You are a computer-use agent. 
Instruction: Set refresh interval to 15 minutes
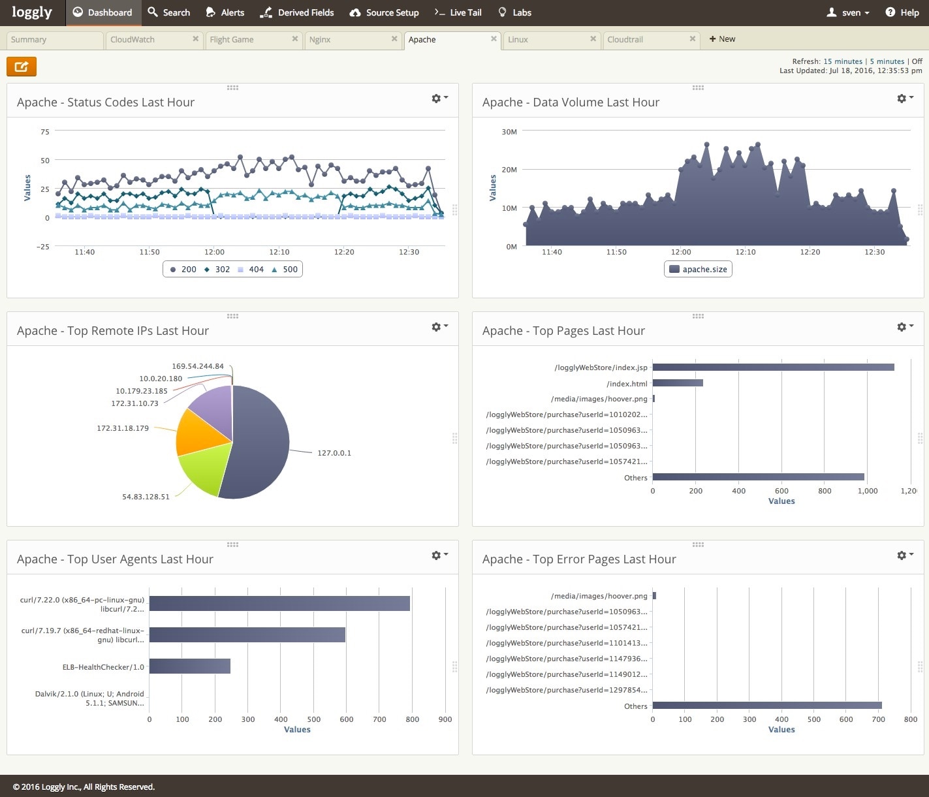(842, 61)
